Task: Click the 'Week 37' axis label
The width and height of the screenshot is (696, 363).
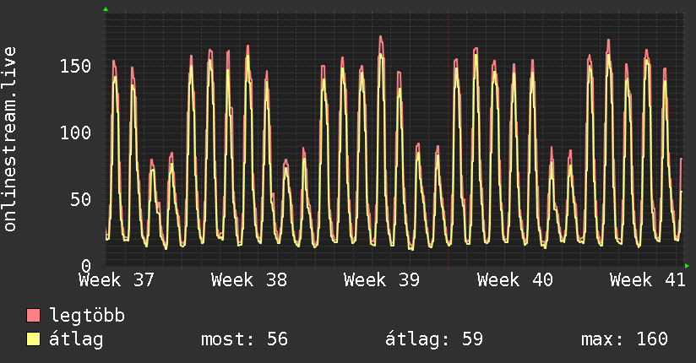Action: (x=117, y=280)
